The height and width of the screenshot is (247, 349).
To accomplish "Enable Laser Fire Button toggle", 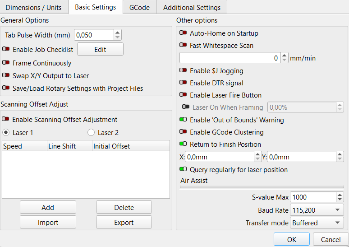I will (x=184, y=95).
